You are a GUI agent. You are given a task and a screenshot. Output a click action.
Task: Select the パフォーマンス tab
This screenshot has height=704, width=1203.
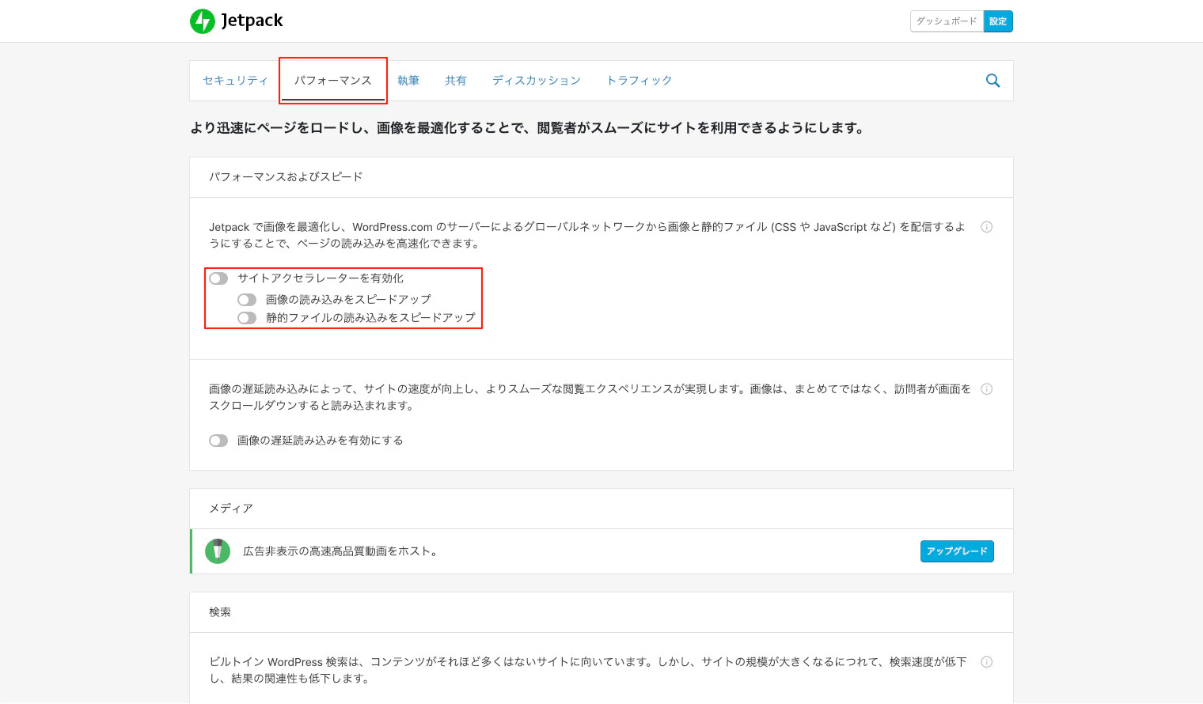click(x=333, y=81)
